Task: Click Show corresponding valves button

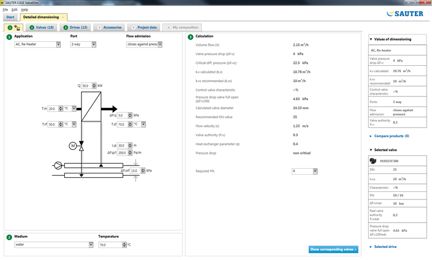Action: point(333,249)
